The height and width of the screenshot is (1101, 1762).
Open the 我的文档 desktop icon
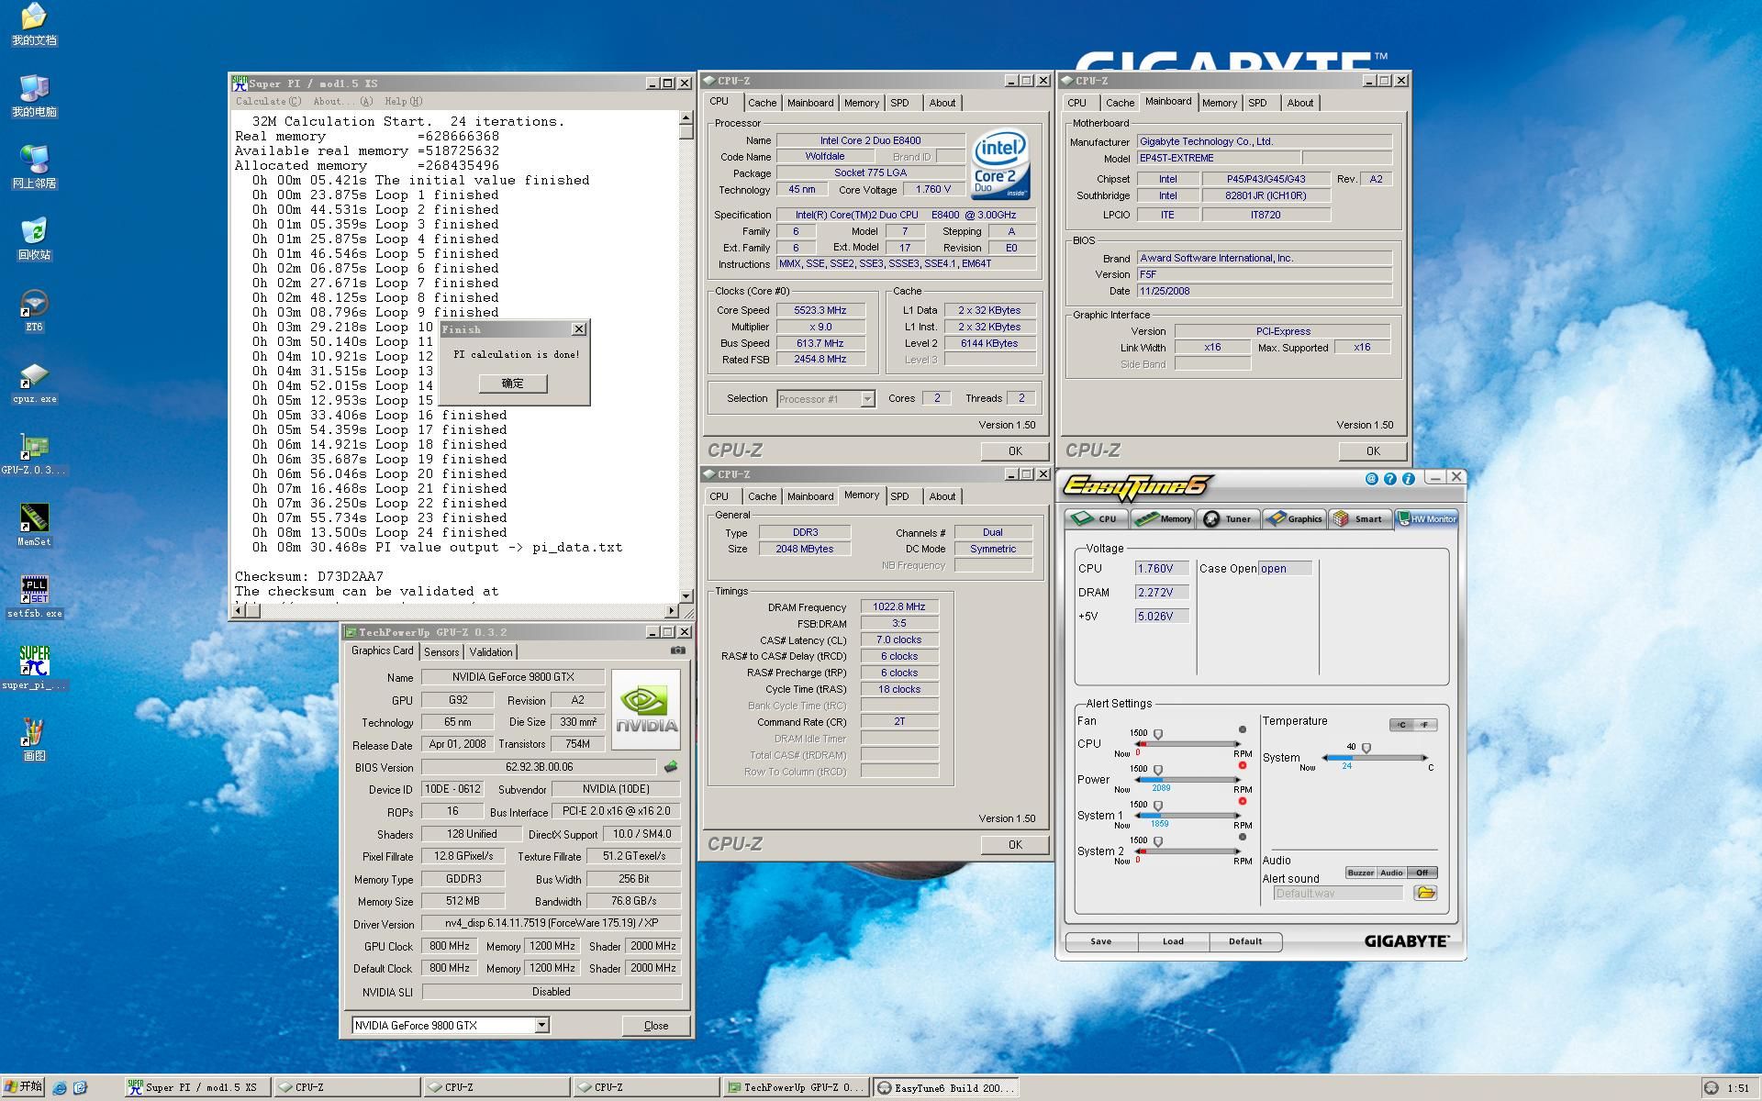point(34,24)
